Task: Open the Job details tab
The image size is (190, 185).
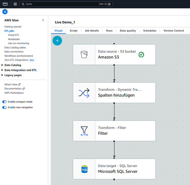Action: tap(92, 31)
